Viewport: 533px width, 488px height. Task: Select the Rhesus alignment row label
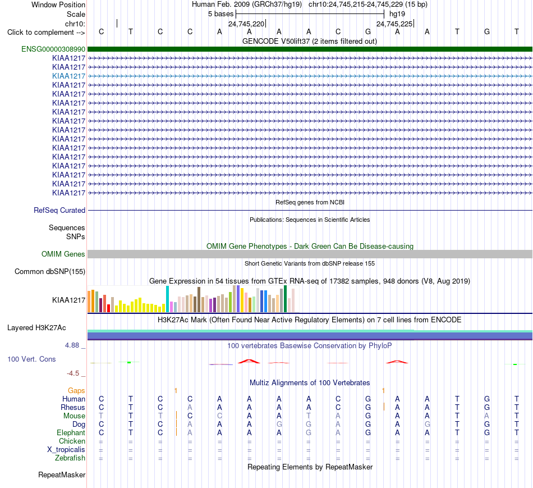73,408
